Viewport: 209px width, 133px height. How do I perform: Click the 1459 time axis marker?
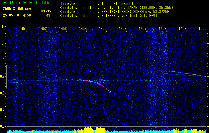coord(182,28)
